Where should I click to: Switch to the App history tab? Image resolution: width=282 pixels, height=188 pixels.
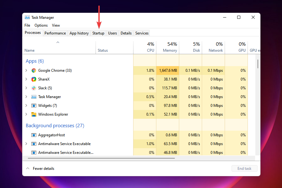point(79,33)
